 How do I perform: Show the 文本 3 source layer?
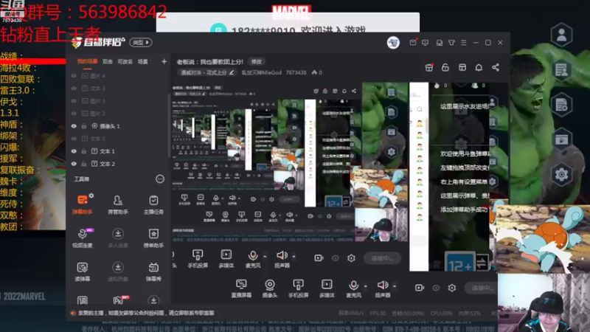click(x=74, y=89)
